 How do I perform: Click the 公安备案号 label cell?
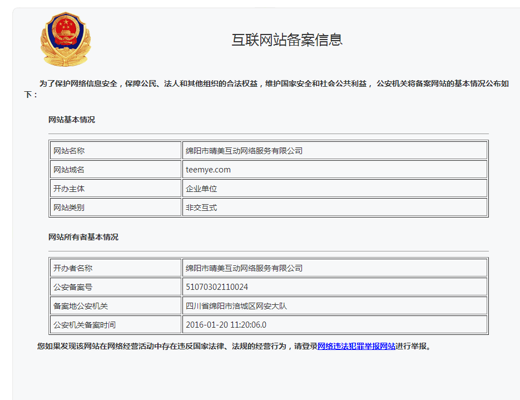[116, 287]
